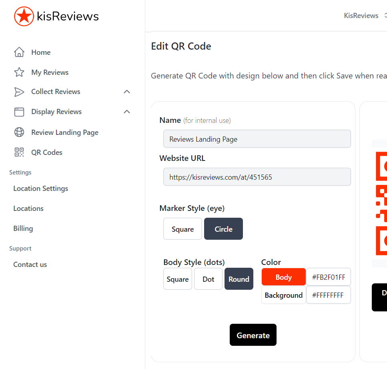This screenshot has width=387, height=369.
Task: Open the KisReviews account switcher
Action: point(365,16)
